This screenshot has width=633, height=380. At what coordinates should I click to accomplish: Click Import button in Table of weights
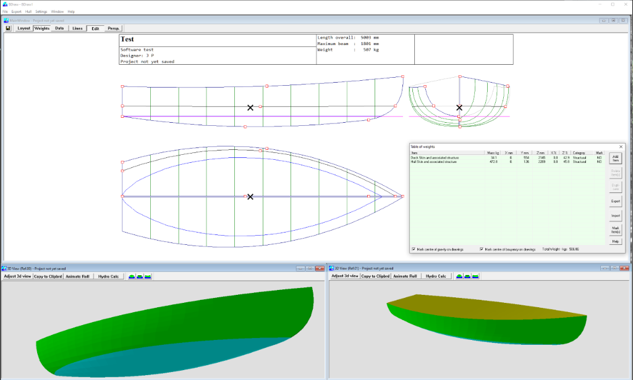[x=615, y=216]
